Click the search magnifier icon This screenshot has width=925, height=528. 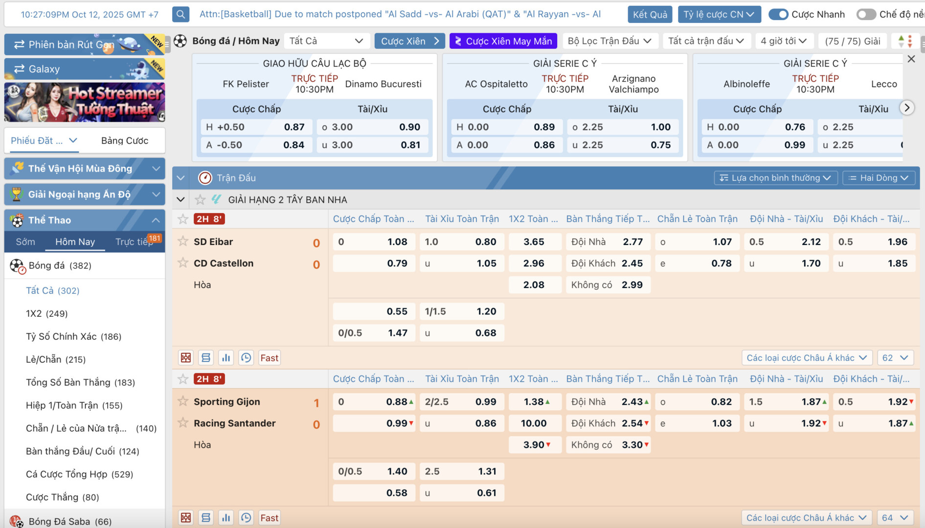pyautogui.click(x=180, y=14)
